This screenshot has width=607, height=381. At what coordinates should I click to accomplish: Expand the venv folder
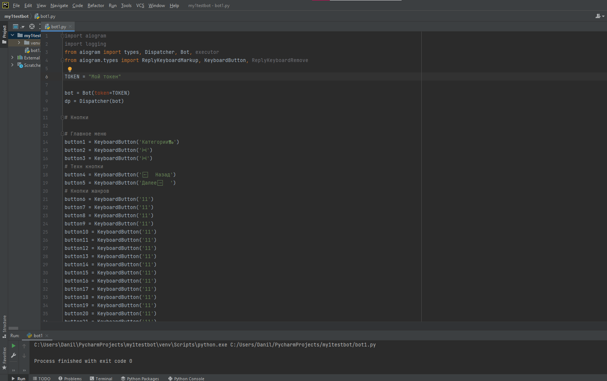point(19,43)
